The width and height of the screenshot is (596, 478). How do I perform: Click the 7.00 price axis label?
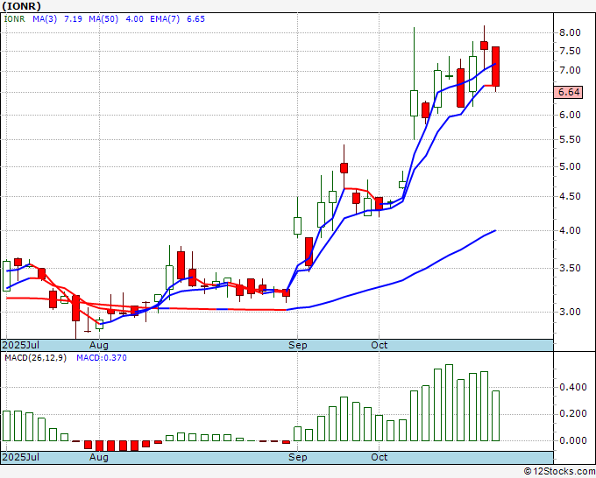click(x=571, y=71)
